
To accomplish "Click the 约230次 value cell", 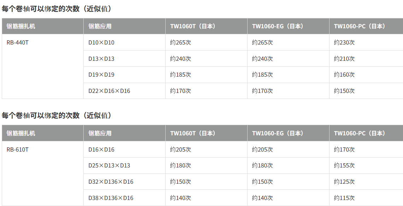I will [344, 42].
